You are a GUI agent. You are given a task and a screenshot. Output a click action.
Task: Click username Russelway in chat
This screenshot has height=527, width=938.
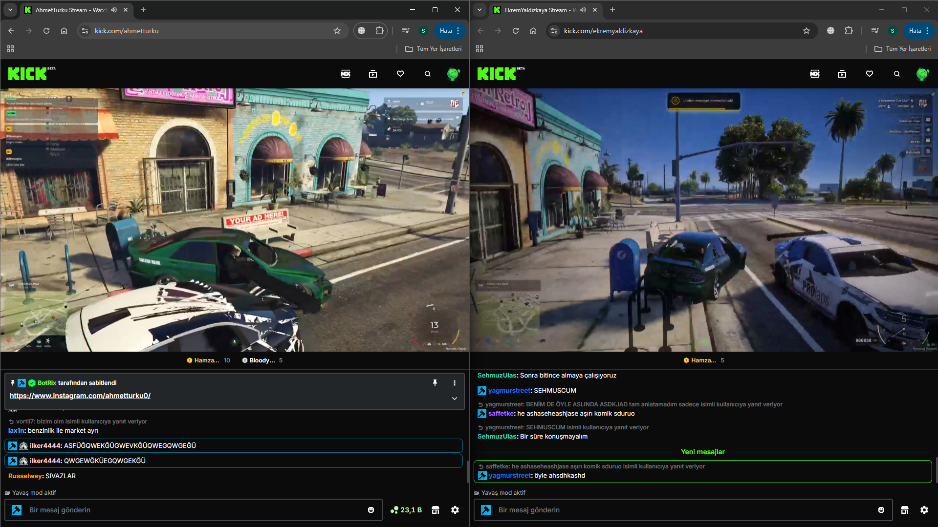point(25,476)
